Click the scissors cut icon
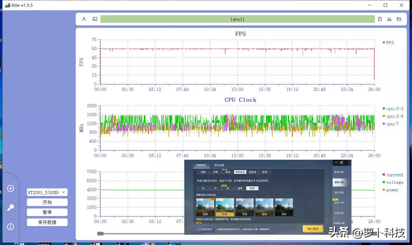 click(x=389, y=19)
